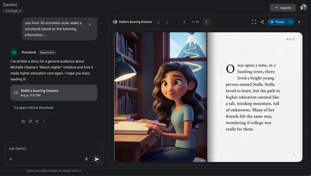Click the story text page
The height and width of the screenshot is (176, 311).
255,97
